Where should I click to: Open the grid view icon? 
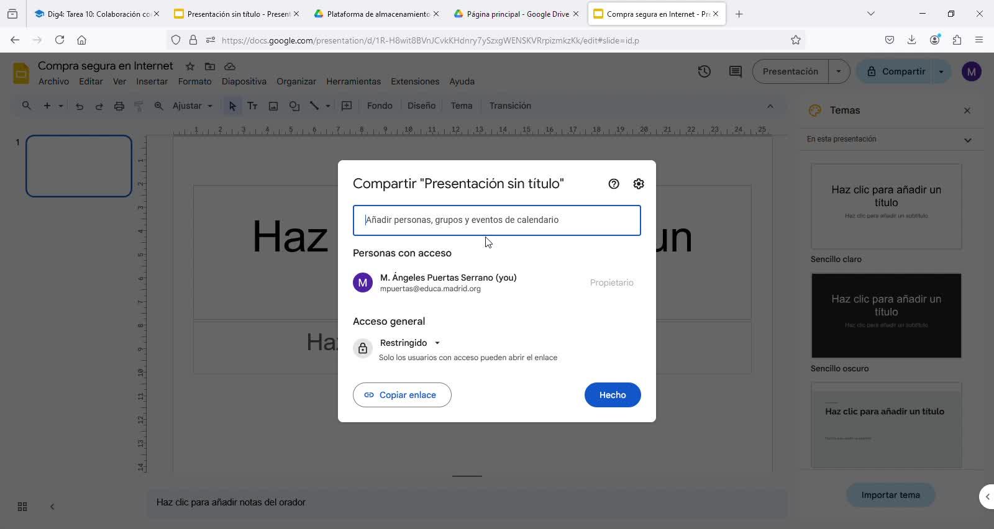(x=22, y=507)
